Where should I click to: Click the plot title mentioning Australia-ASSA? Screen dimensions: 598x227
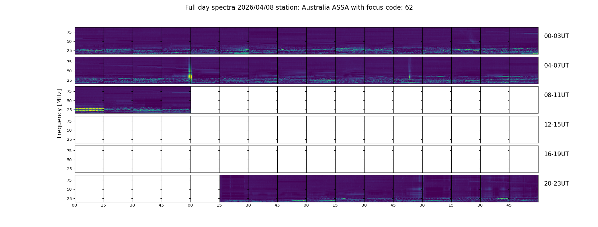[299, 8]
